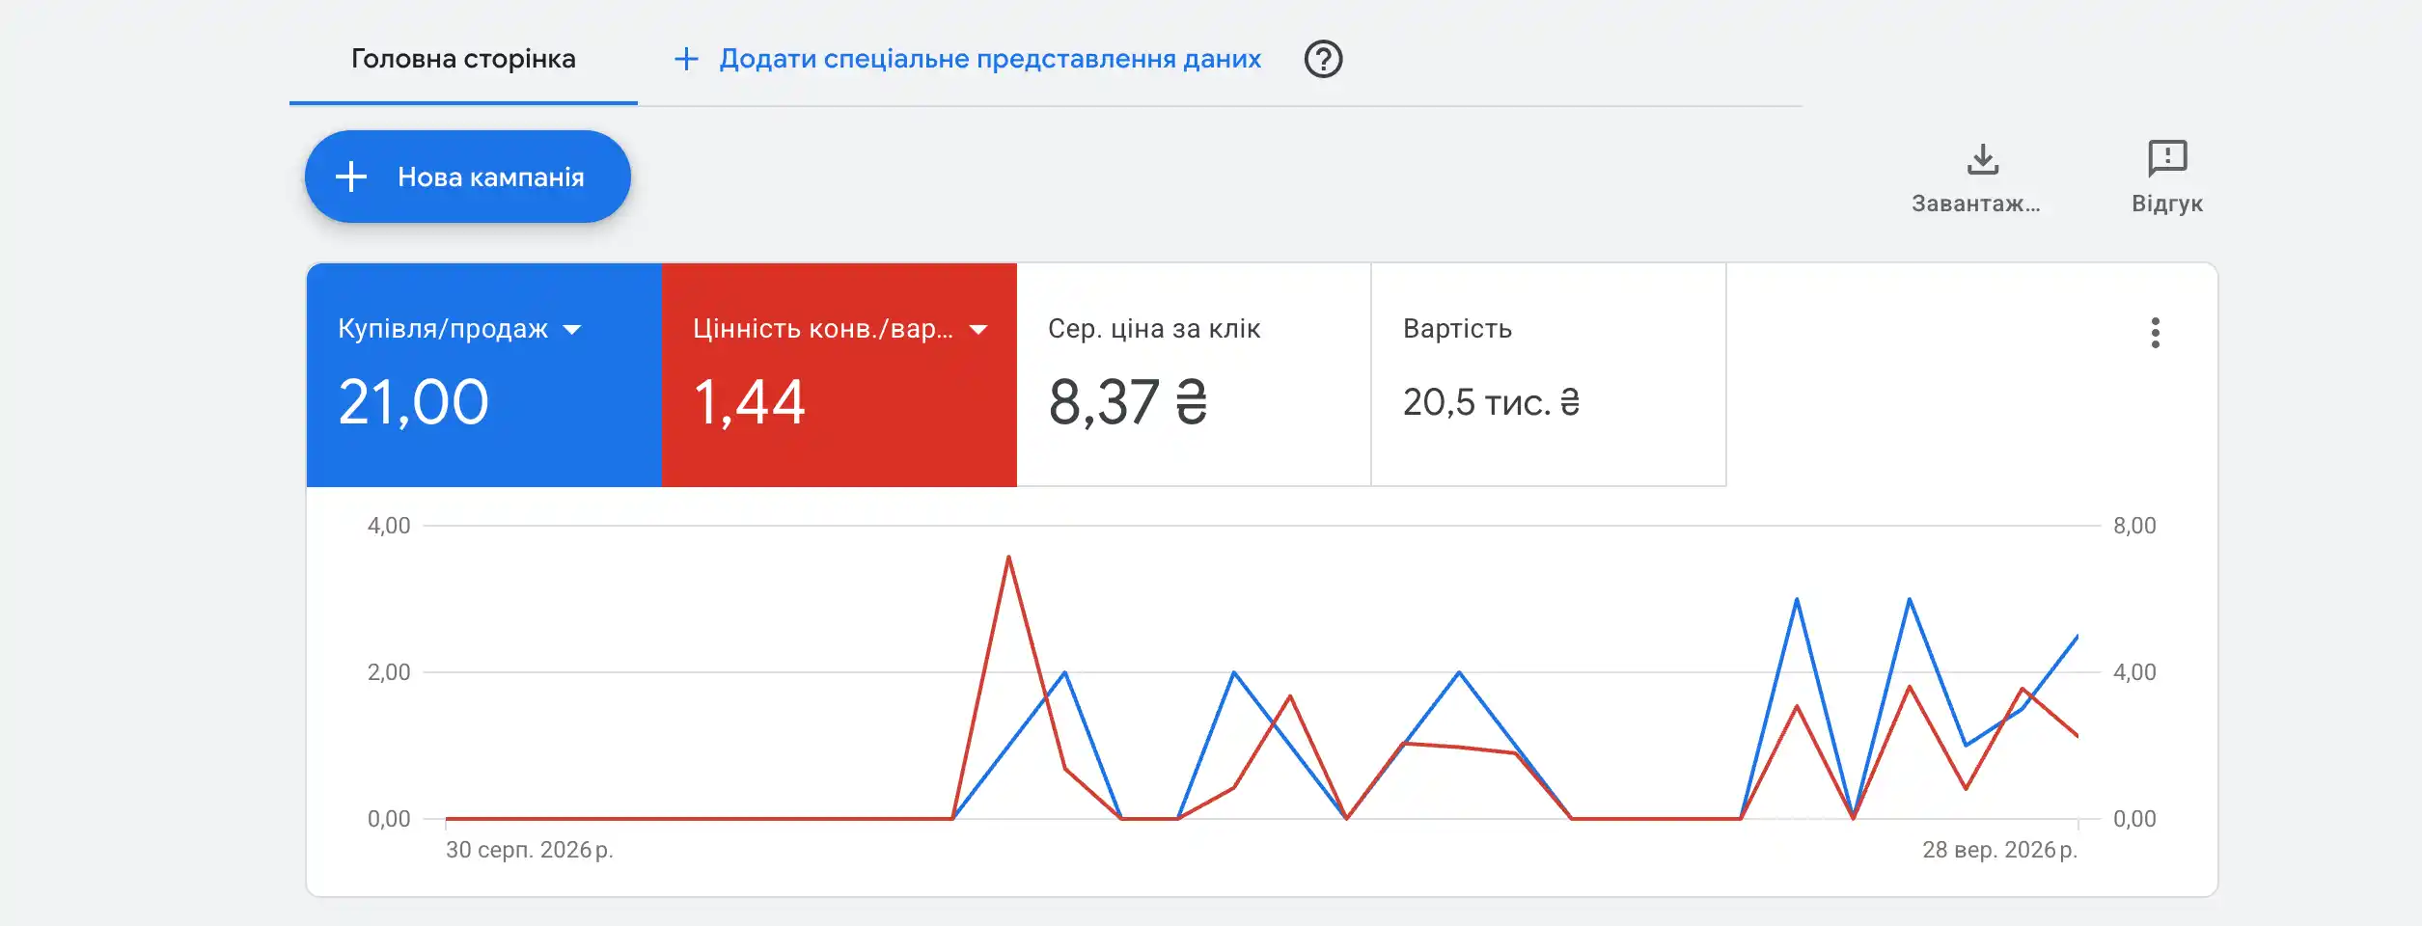Click the plus icon beside 'Додати спеціальне представлення даних'
Screen dimensions: 2422x926
tap(686, 59)
